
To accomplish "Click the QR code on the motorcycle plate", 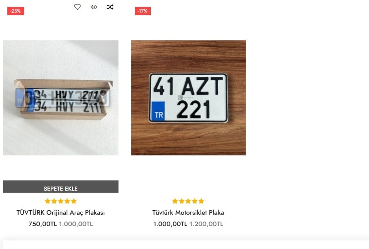I will pyautogui.click(x=181, y=98).
